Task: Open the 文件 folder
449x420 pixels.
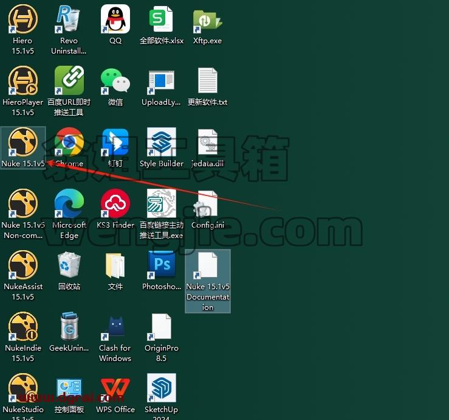Action: pos(115,265)
